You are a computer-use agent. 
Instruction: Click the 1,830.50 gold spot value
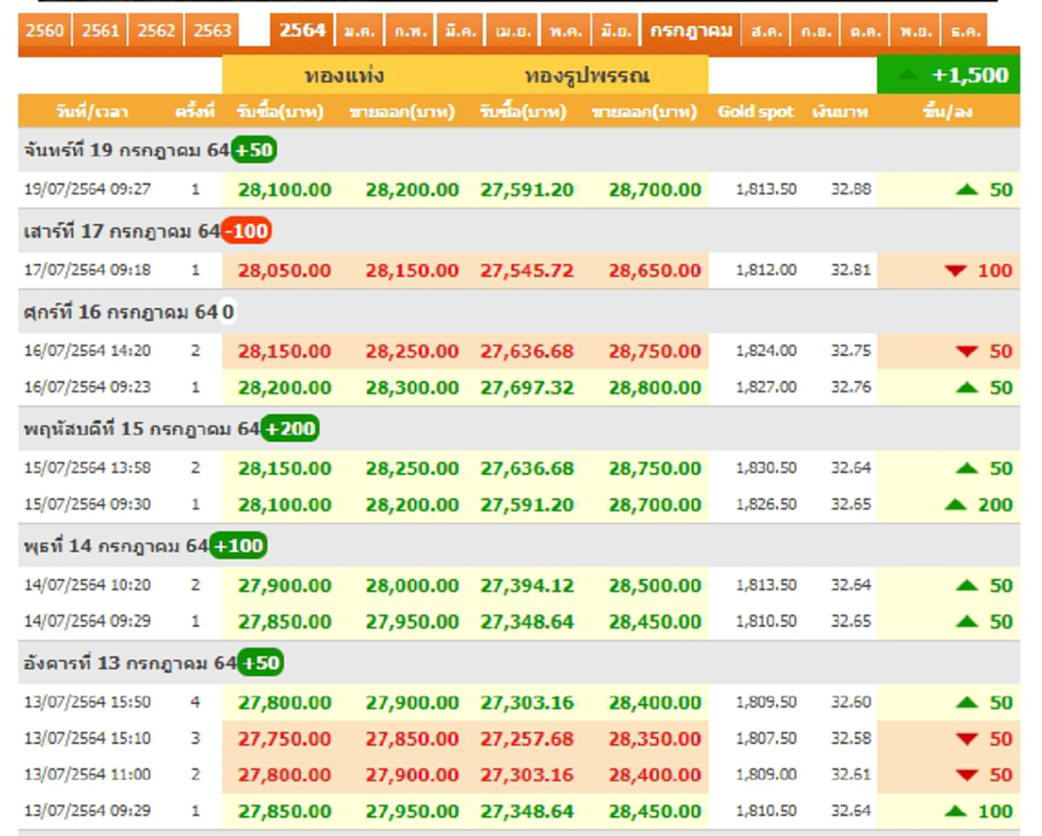point(766,468)
